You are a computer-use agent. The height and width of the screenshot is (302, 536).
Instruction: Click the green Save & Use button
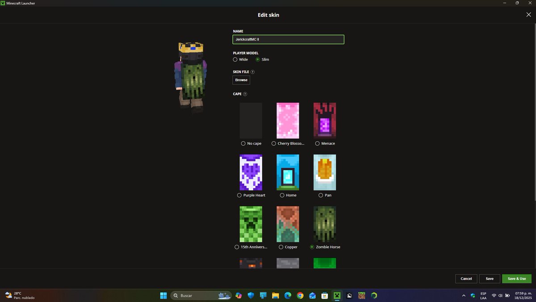pos(517,279)
